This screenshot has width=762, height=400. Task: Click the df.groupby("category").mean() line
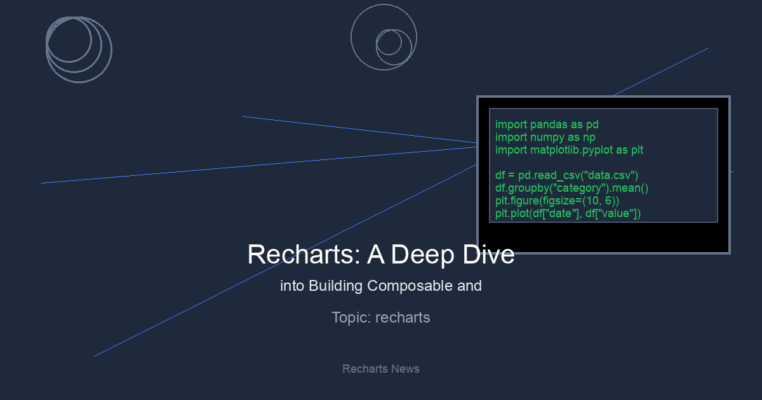pyautogui.click(x=571, y=188)
